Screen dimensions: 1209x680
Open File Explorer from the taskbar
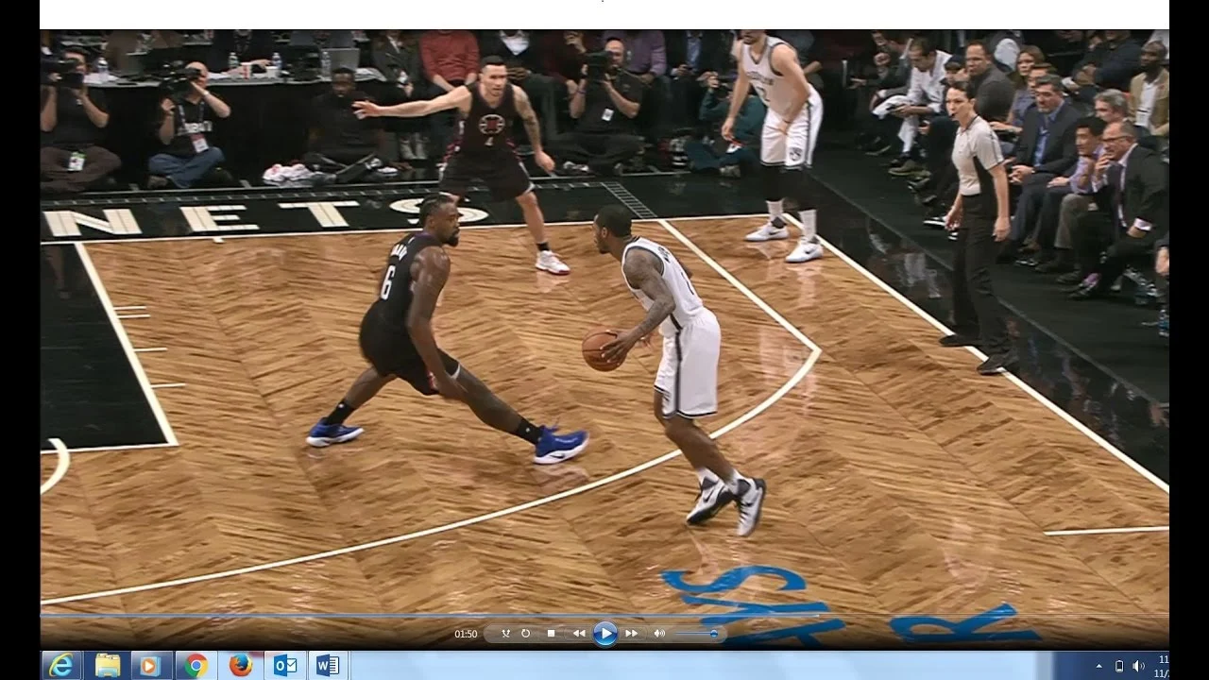coord(107,666)
